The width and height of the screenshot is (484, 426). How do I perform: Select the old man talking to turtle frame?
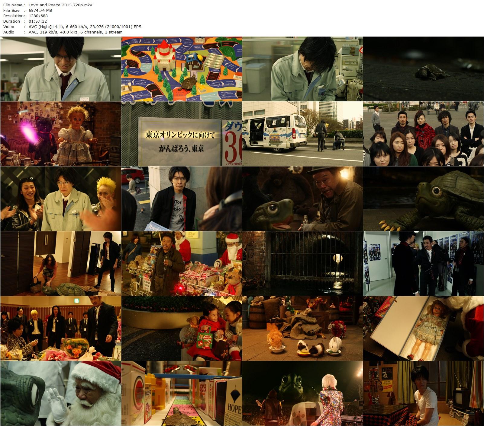tap(302, 199)
